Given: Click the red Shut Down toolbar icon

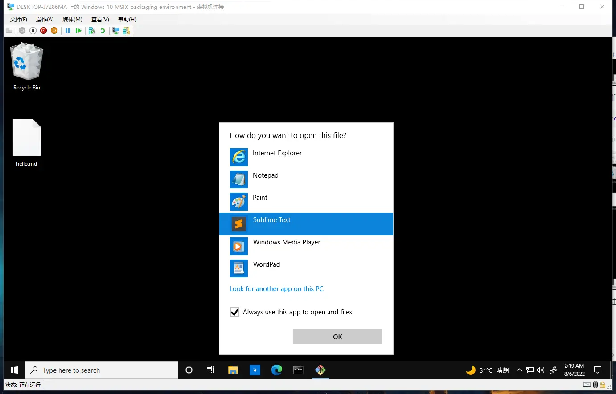Looking at the screenshot, I should click(x=43, y=31).
